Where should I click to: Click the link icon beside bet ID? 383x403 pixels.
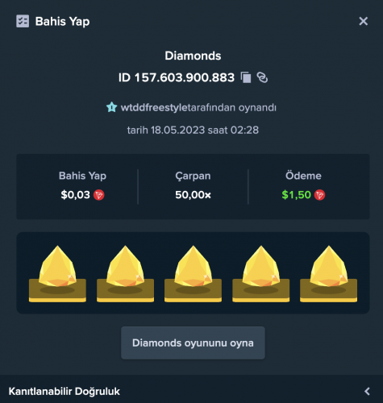pos(262,77)
